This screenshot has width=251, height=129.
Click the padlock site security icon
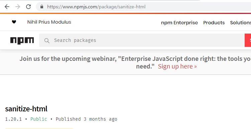42,7
